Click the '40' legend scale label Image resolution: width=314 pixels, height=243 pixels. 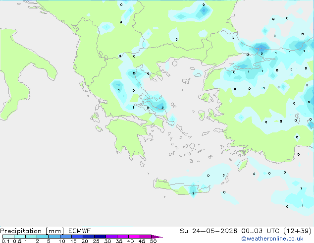pos(130,241)
